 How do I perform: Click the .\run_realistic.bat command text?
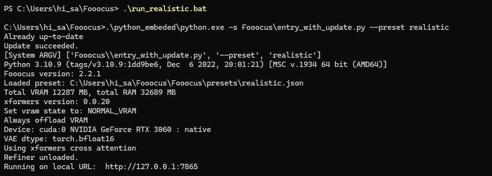[x=165, y=9]
